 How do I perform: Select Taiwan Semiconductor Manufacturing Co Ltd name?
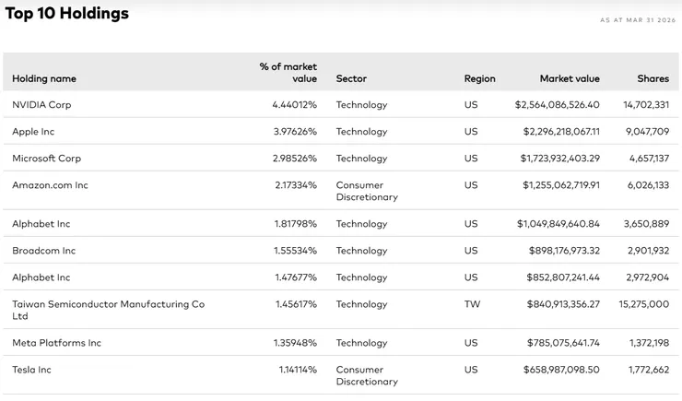pyautogui.click(x=109, y=310)
